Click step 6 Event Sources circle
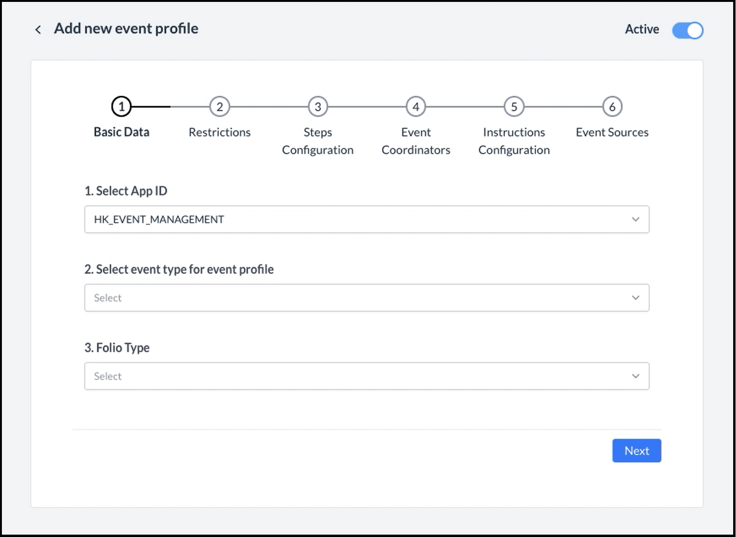 point(612,107)
